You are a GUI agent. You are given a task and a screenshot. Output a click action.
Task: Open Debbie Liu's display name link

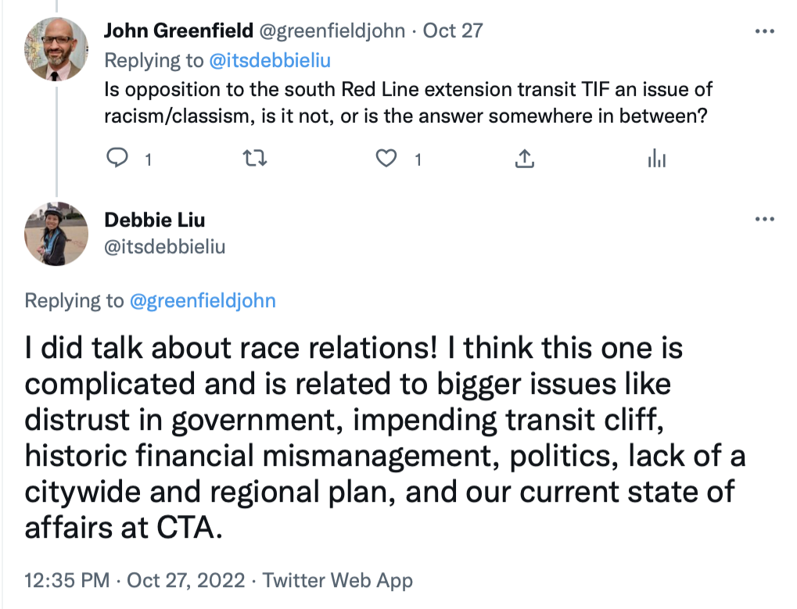pyautogui.click(x=155, y=220)
